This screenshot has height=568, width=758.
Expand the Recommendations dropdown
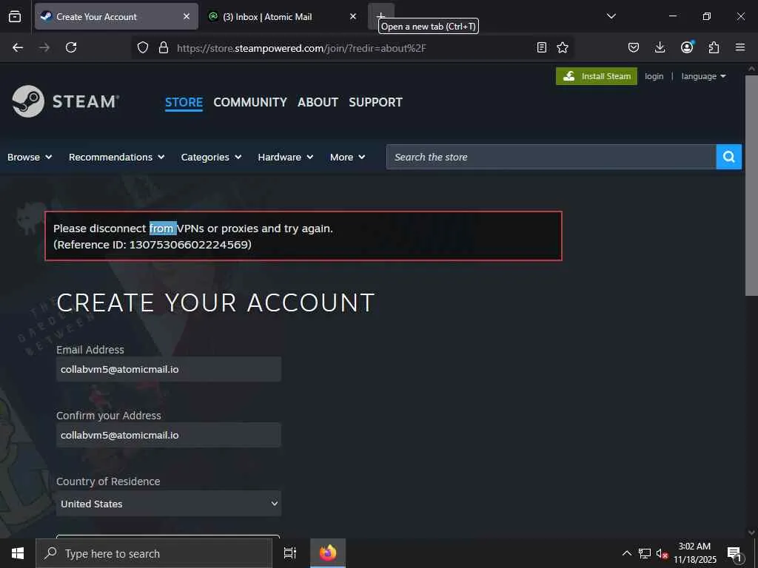click(116, 157)
